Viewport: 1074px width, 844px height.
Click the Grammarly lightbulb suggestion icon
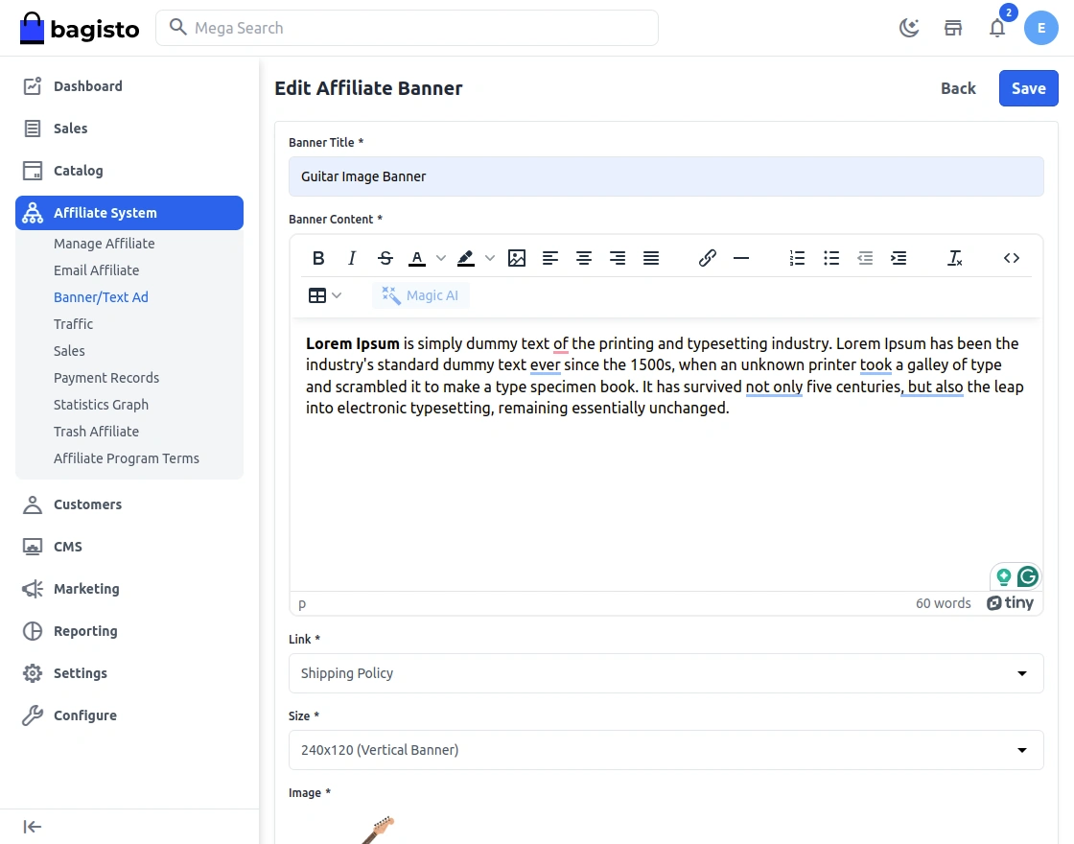1003,576
